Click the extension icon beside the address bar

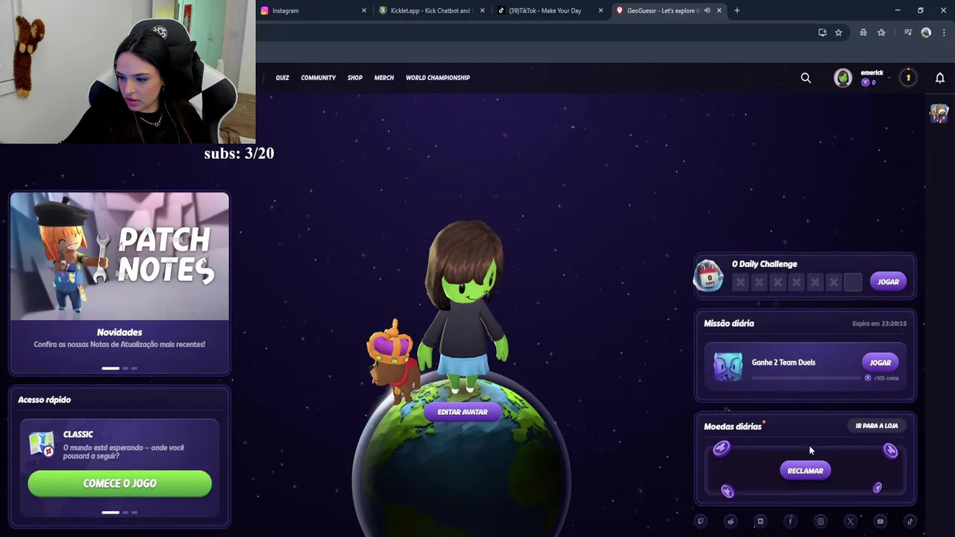[x=863, y=32]
